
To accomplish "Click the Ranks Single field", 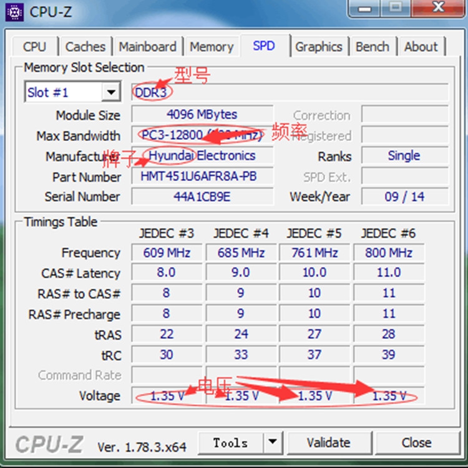I will 404,156.
